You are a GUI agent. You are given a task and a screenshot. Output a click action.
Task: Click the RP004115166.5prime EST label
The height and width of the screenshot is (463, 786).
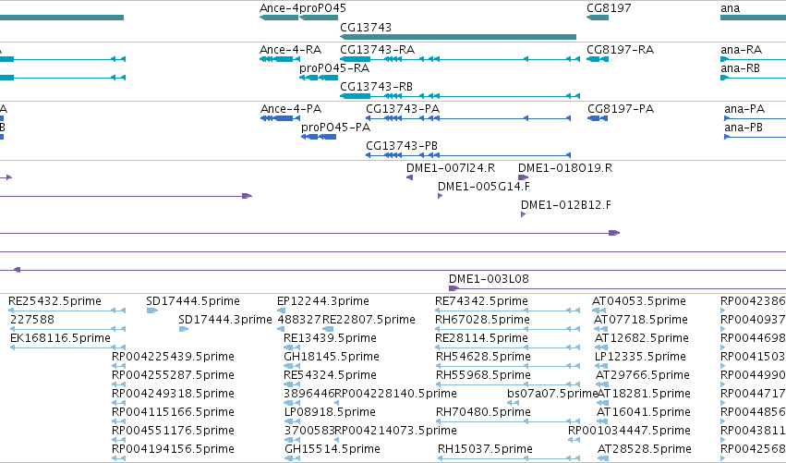tap(173, 412)
